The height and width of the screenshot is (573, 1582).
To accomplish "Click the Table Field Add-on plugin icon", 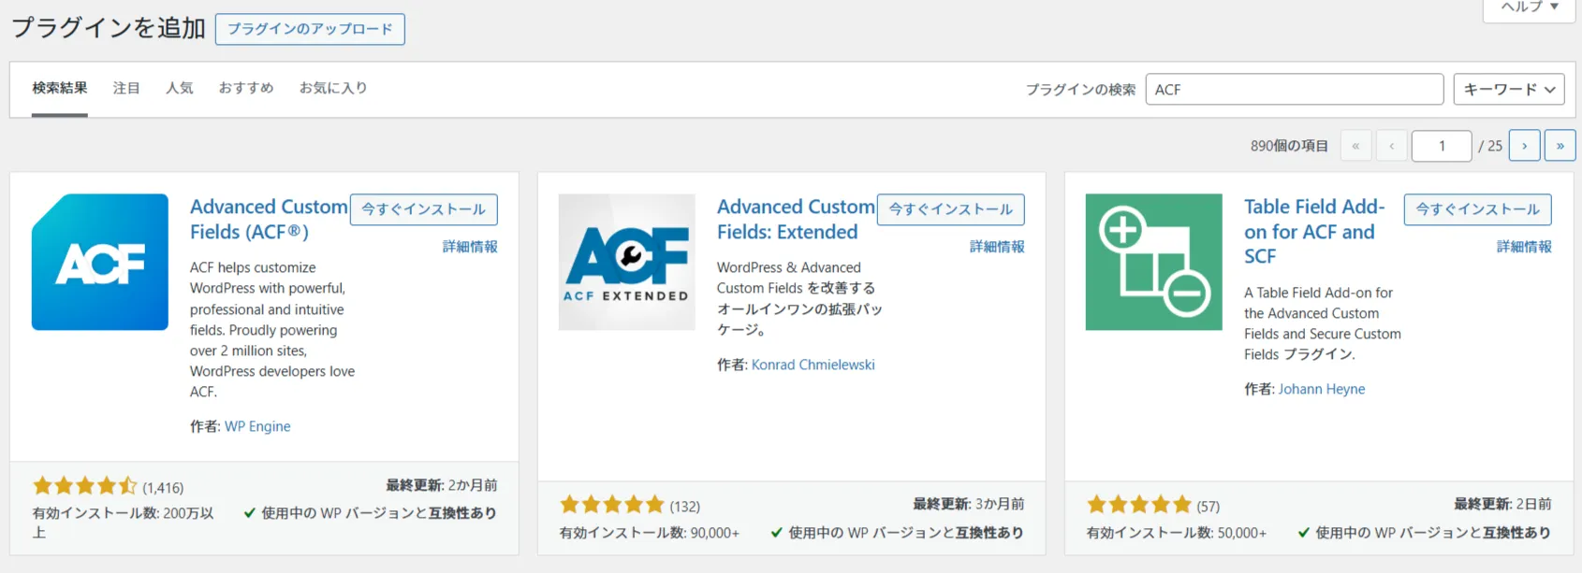I will click(1154, 262).
